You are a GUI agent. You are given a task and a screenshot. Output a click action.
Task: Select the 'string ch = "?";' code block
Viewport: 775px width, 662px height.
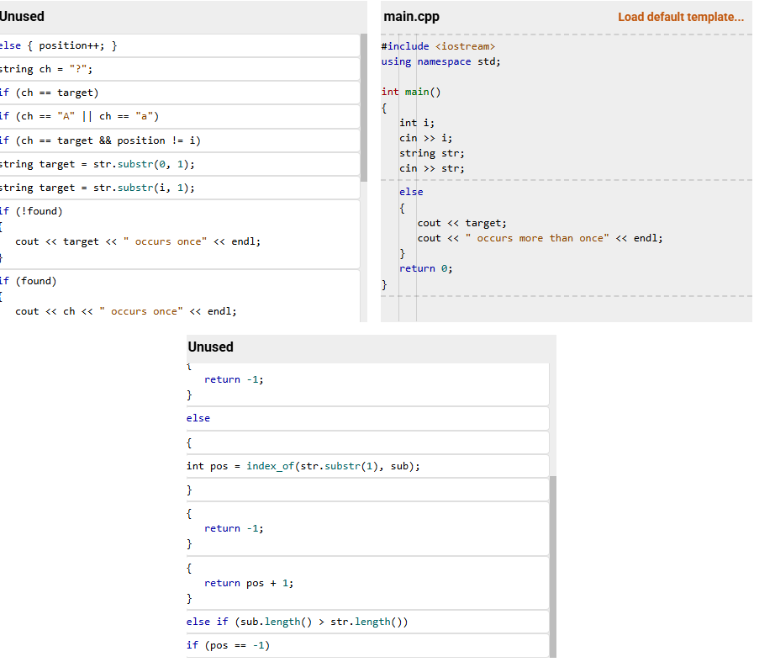[x=179, y=69]
